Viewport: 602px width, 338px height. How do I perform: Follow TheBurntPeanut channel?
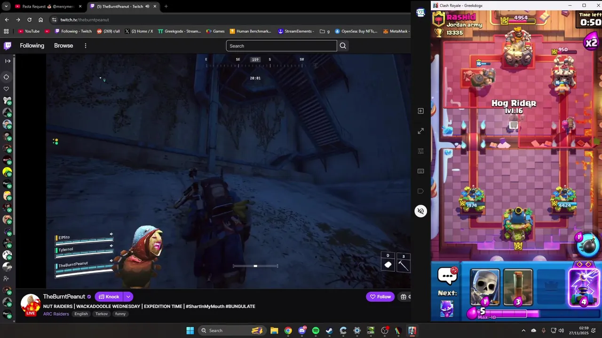point(380,297)
